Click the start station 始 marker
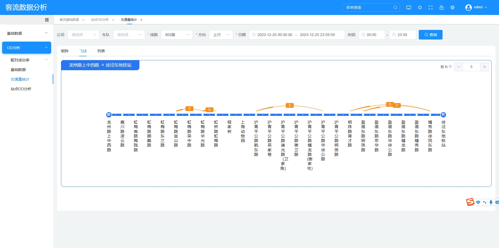The image size is (499, 248). [109, 115]
